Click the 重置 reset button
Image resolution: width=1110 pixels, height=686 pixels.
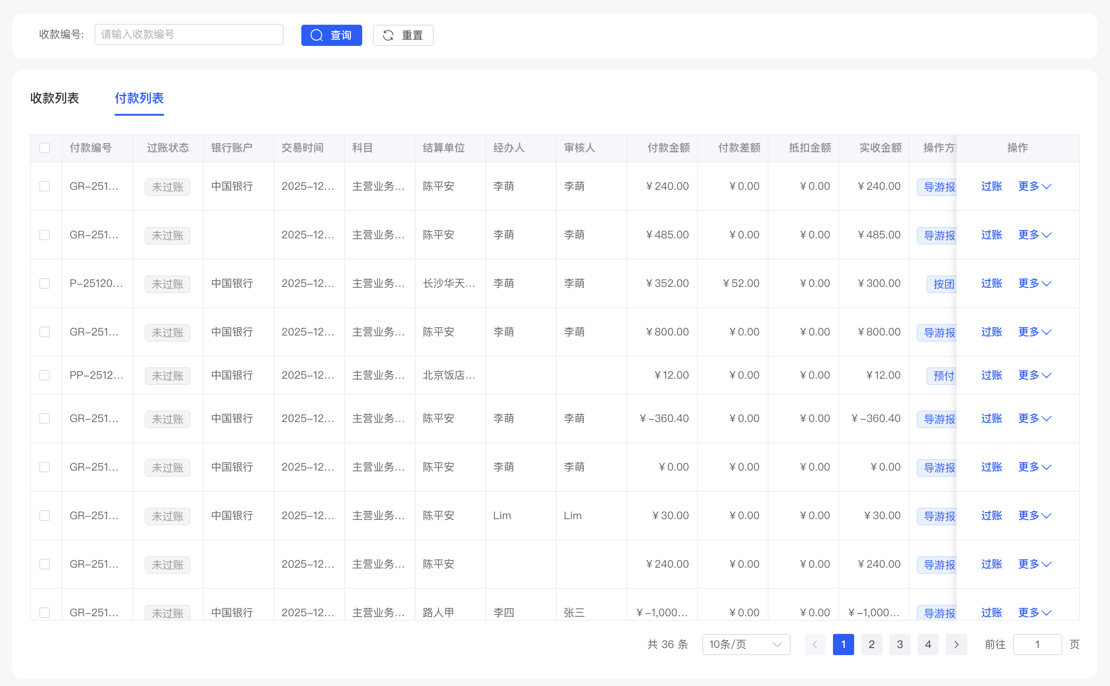pos(403,35)
